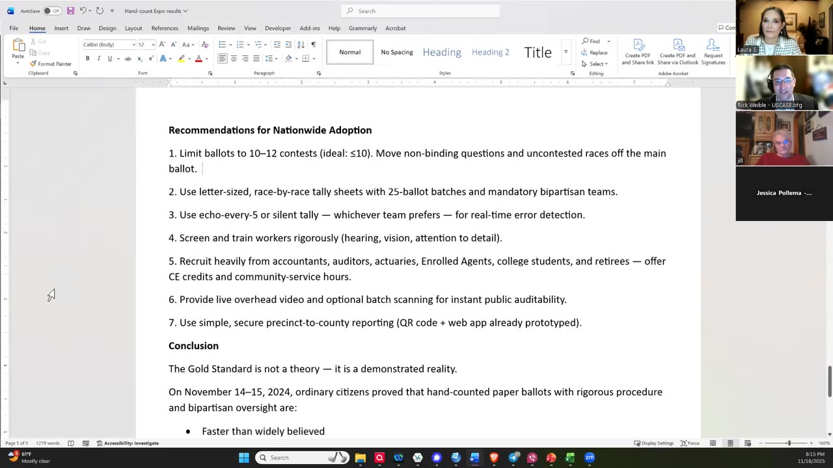Open the Select dropdown in Editing group

coord(595,64)
